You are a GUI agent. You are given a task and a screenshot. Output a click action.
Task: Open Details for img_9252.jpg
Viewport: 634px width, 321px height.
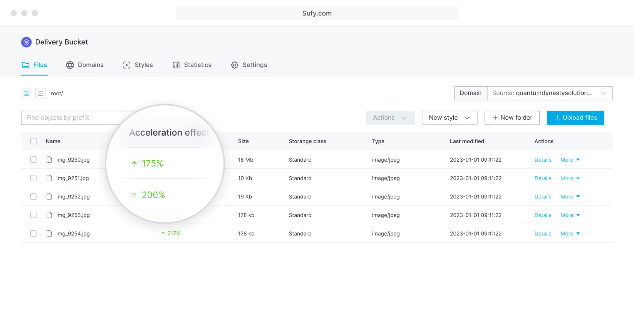[x=543, y=196]
